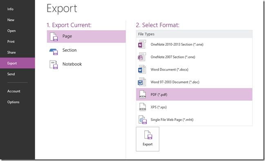Choose 'Page' label under Export Current

[67, 36]
